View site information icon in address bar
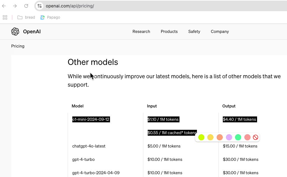Screen dimensions: 287x177 40,6
